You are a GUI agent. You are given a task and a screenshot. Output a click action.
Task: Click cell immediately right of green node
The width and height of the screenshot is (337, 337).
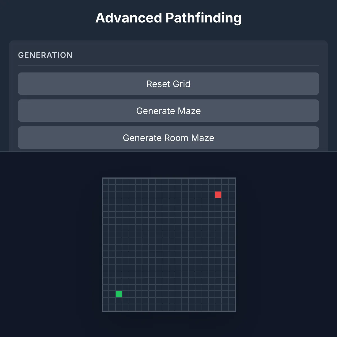126,294
